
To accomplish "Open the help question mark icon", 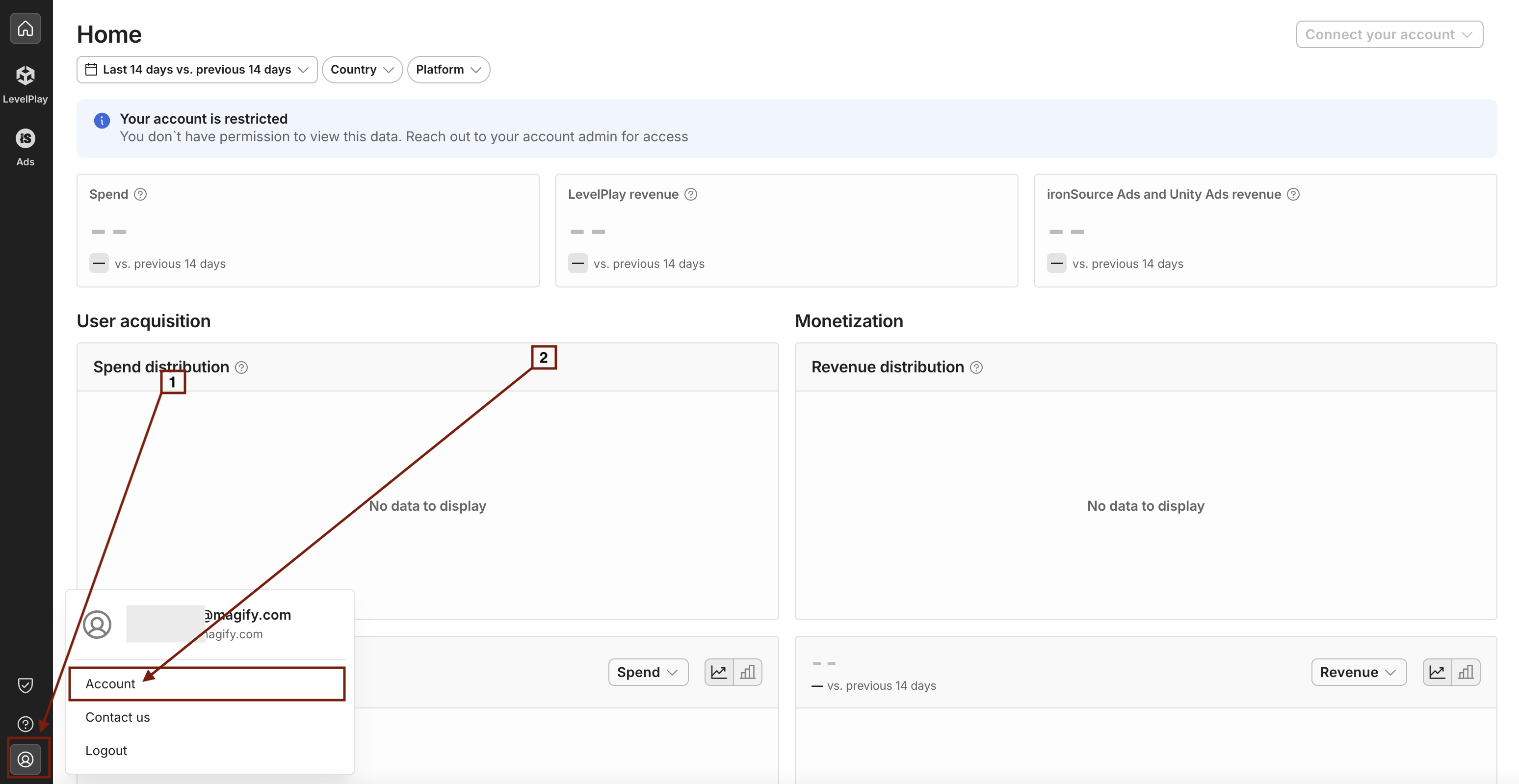I will coord(26,723).
